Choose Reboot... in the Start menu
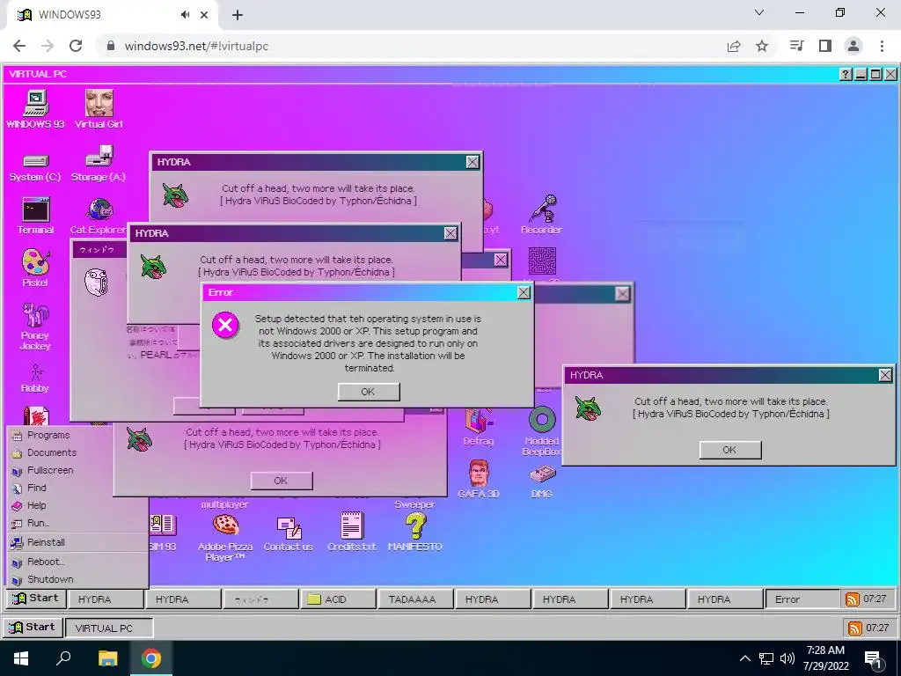Viewport: 901px width, 676px height. tap(78, 562)
